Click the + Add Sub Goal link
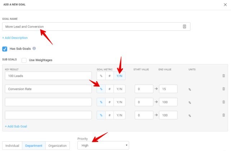231x151 pixels. pyautogui.click(x=16, y=126)
